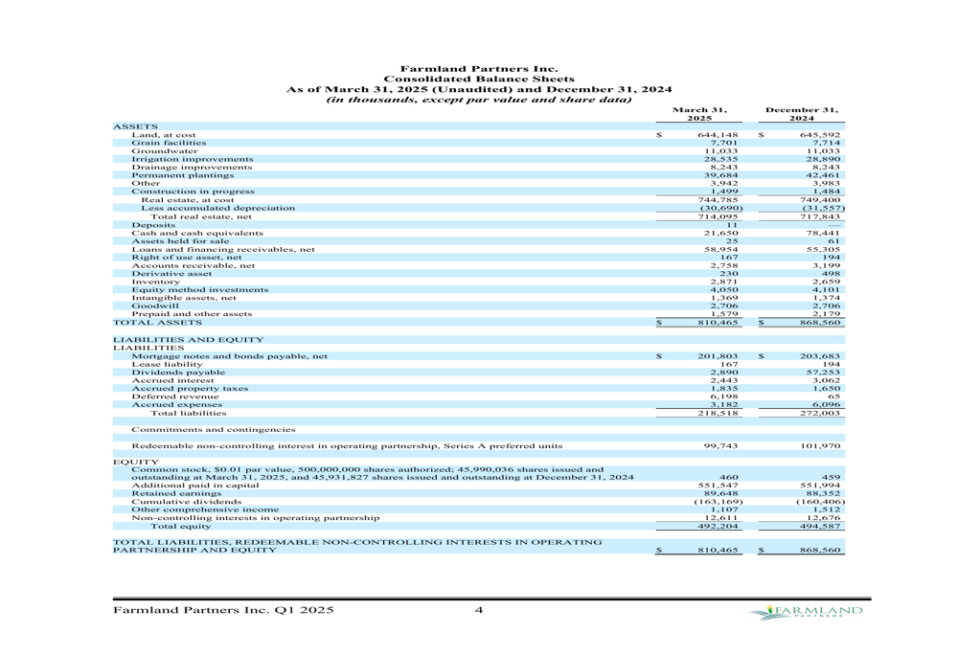Select the "Retained earnings" label

point(176,493)
